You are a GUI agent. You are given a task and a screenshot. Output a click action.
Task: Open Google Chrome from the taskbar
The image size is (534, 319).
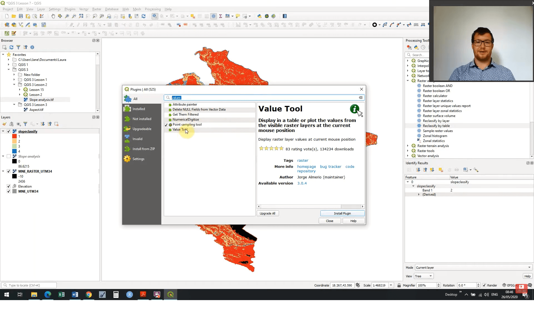(89, 295)
